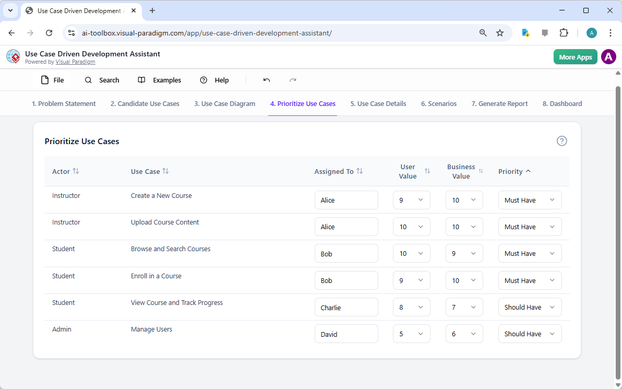Viewport: 622px width, 389px height.
Task: Open the File menu icon
Action: click(x=45, y=80)
